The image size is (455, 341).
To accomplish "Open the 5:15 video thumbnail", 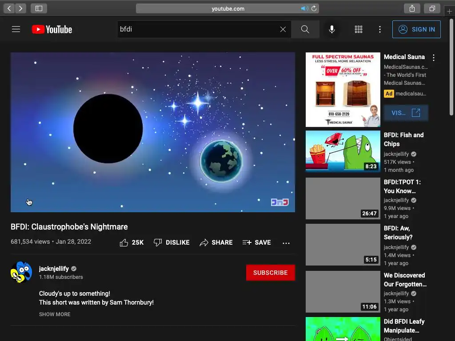I will (x=343, y=245).
